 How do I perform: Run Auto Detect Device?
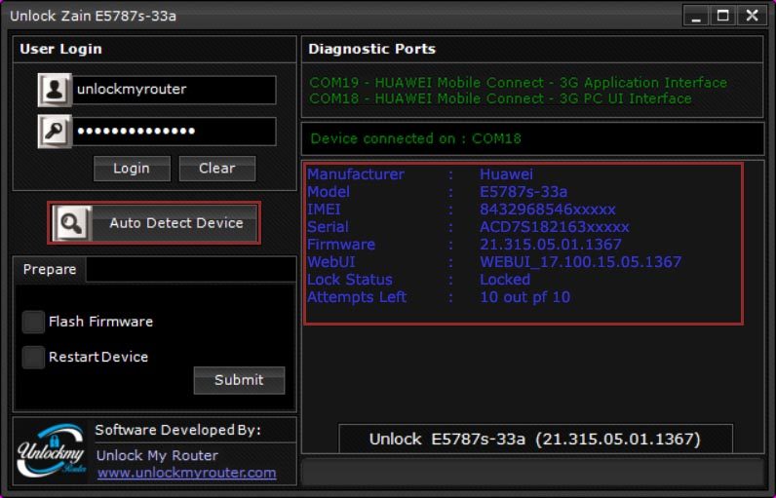pyautogui.click(x=154, y=223)
